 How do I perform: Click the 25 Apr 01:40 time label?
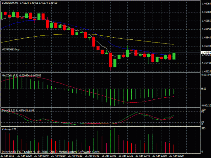click(x=92, y=156)
